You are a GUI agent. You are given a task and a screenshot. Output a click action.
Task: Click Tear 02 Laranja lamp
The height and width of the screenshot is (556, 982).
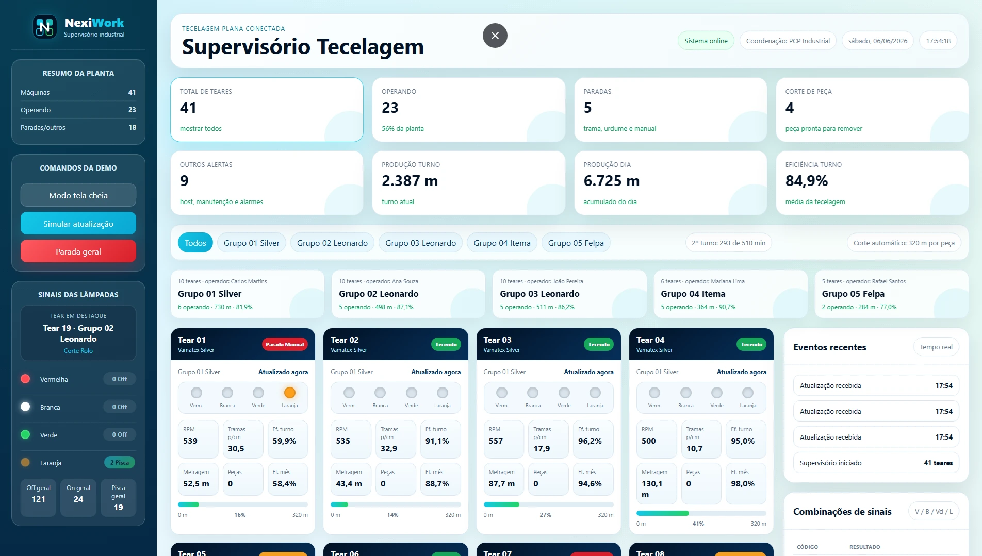443,393
